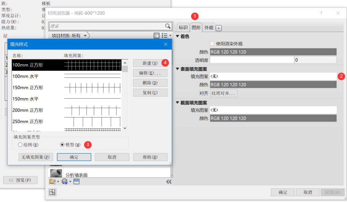Select the 100mm 水平 pattern row
Screen dimensions: 347x202
tap(67, 76)
